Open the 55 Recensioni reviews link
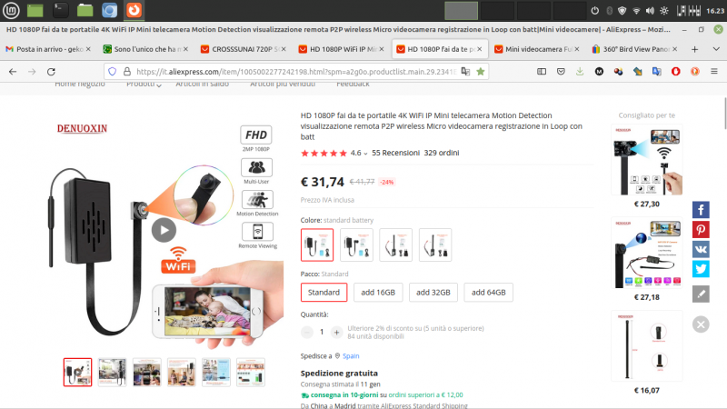The image size is (727, 409). [x=395, y=153]
